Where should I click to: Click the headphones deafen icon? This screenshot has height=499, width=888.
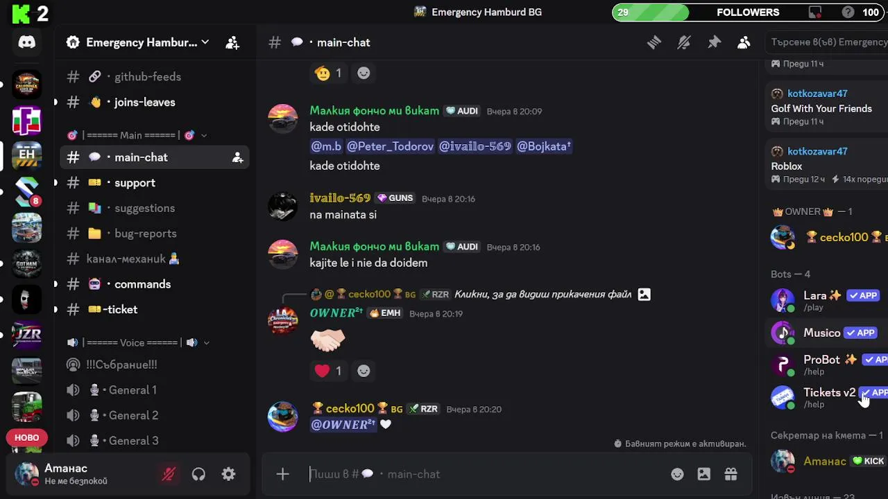[x=198, y=474]
